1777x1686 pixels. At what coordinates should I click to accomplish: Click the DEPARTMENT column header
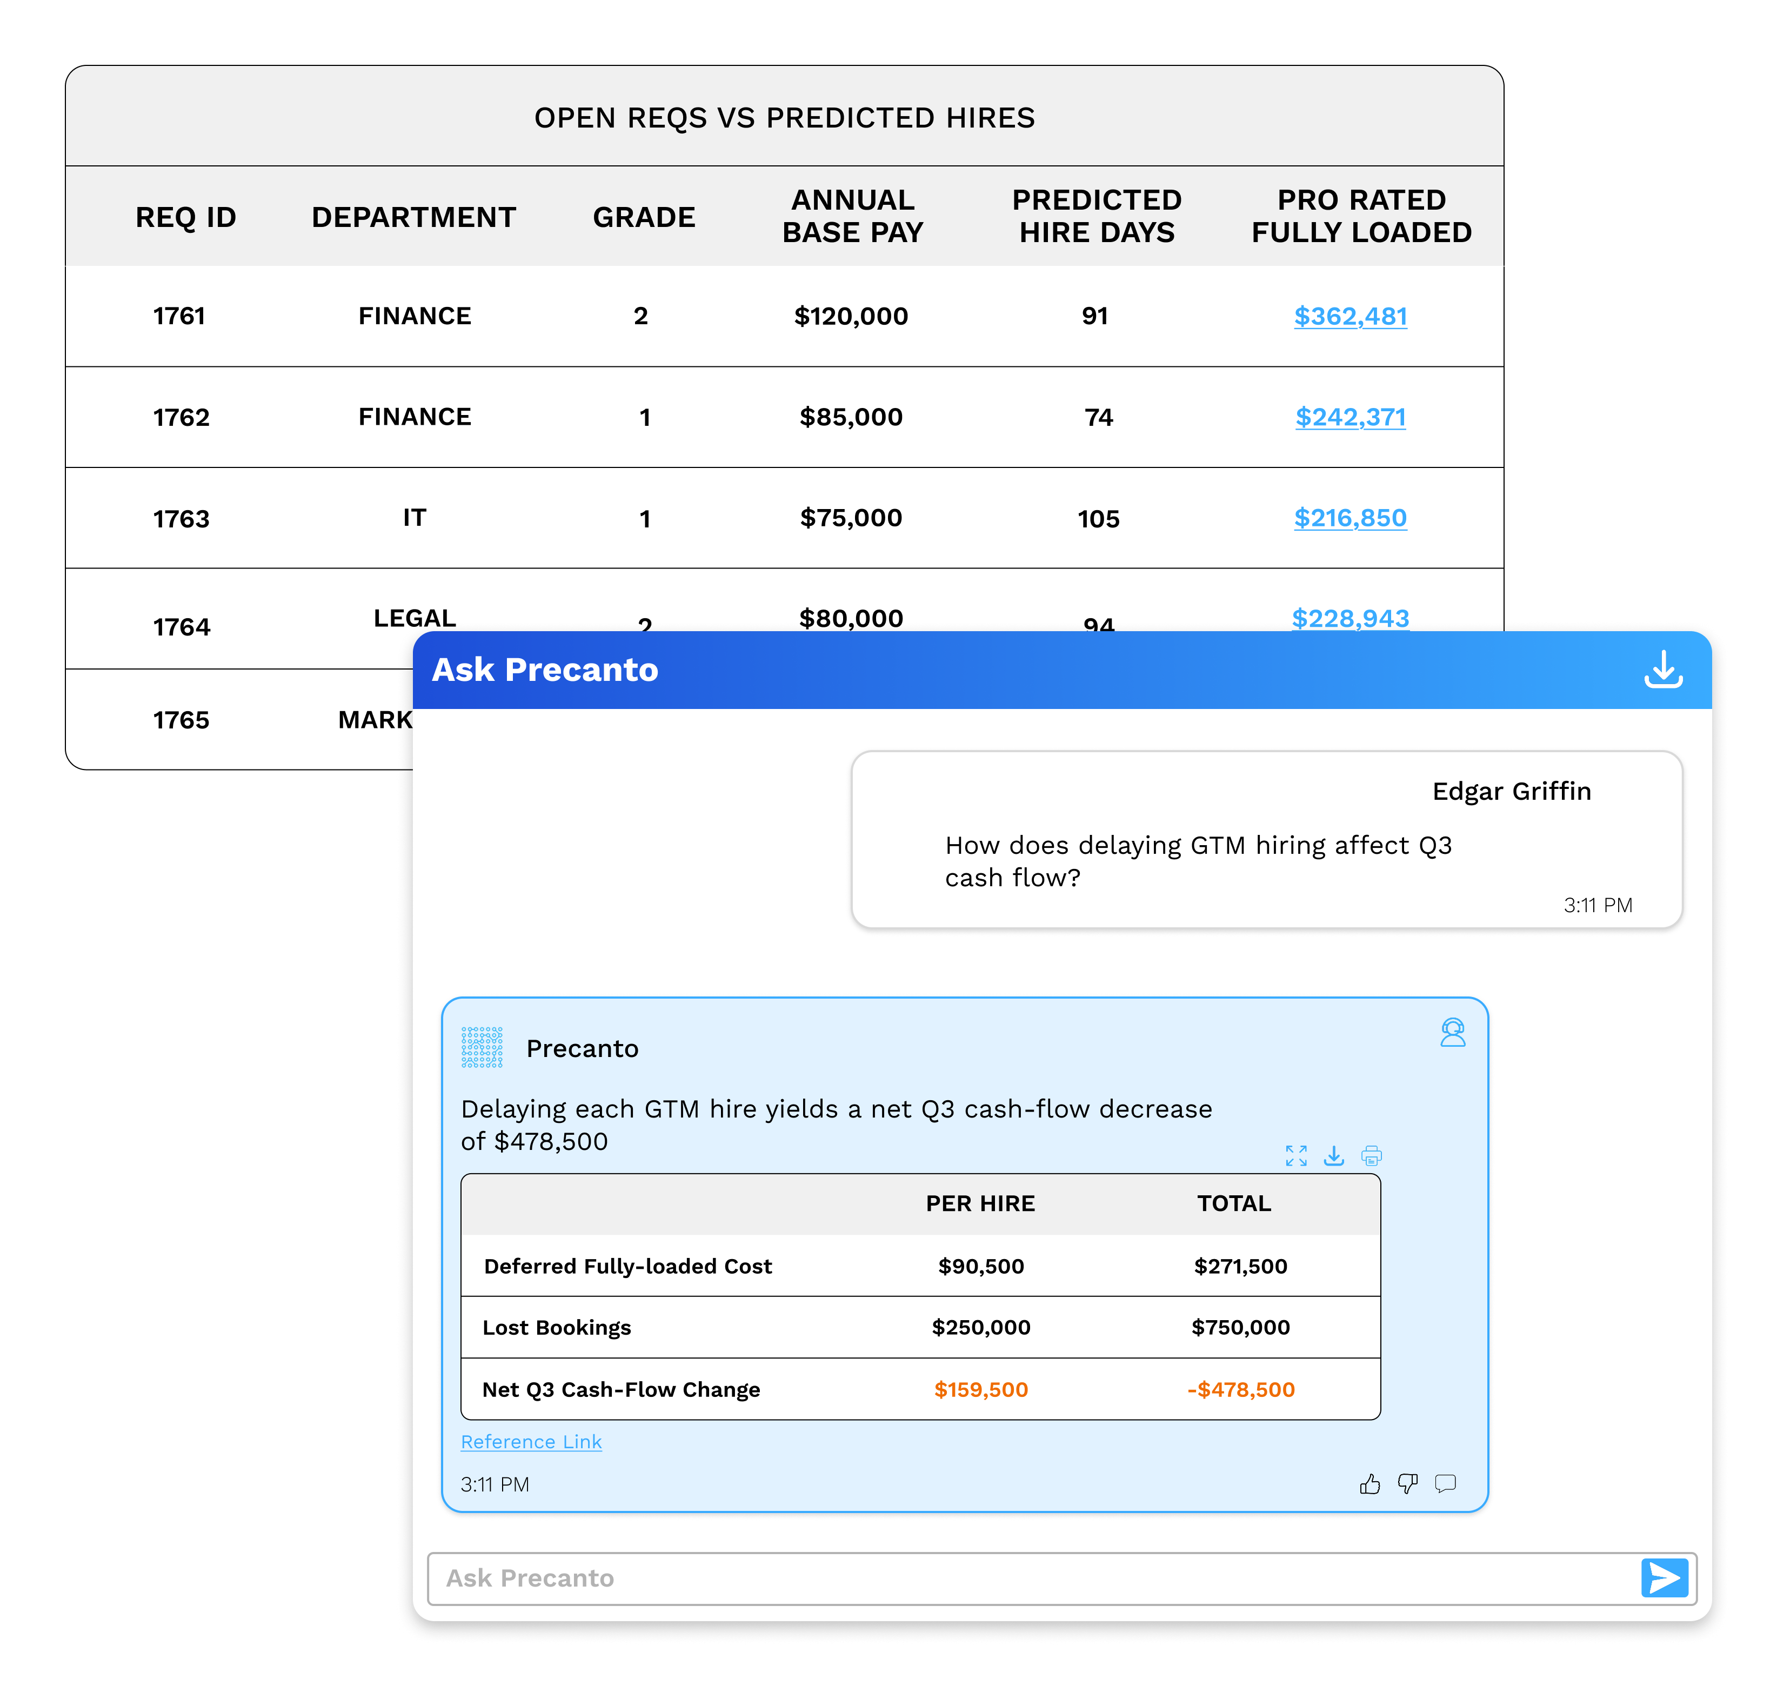pos(413,217)
